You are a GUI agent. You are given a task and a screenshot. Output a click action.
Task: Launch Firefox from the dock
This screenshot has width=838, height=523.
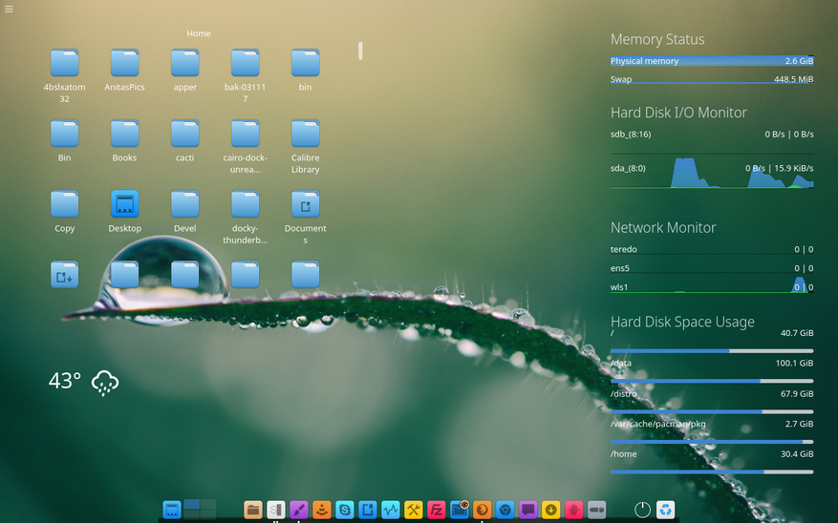pos(483,510)
